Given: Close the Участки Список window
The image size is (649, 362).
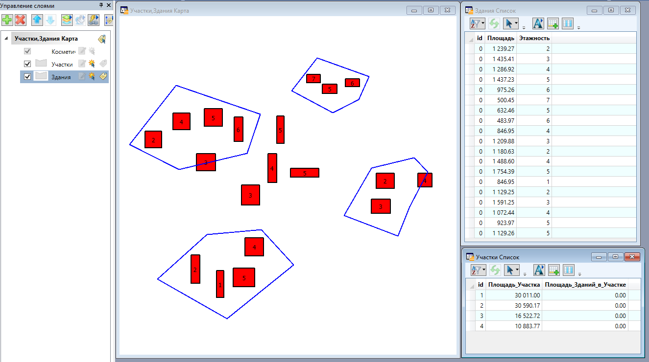Looking at the screenshot, I should 632,257.
